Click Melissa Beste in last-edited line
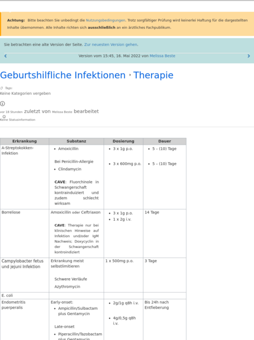 (x=62, y=112)
